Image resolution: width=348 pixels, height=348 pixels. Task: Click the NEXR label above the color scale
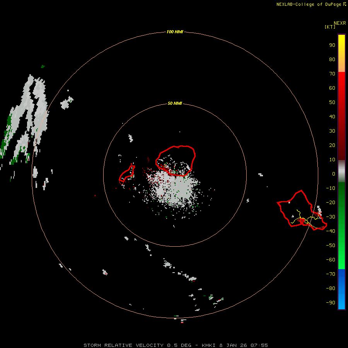point(339,23)
